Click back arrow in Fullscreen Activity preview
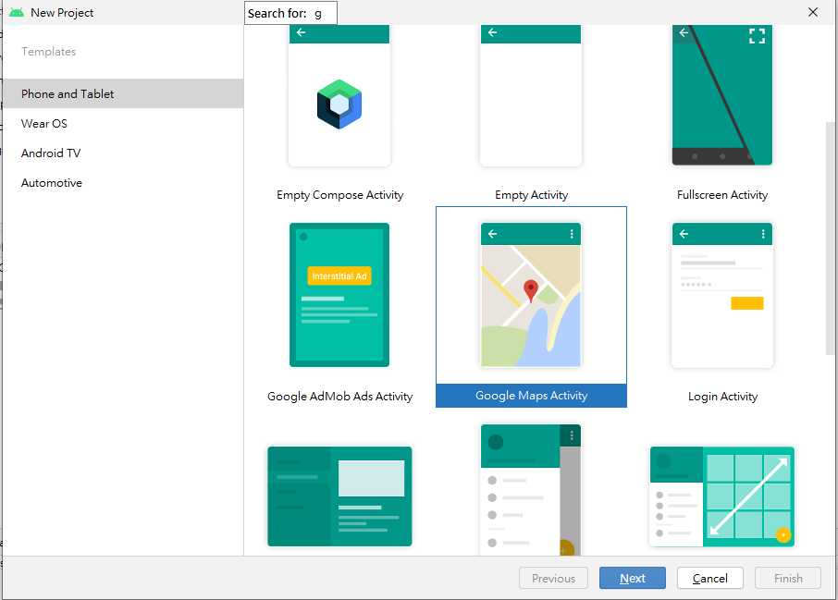Viewport: 838px width, 600px height. [684, 32]
